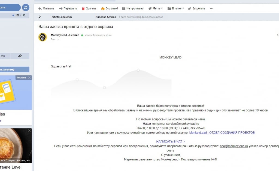The width and height of the screenshot is (279, 171).
Task: Close the Реклама ad banner
Action: tap(29, 77)
